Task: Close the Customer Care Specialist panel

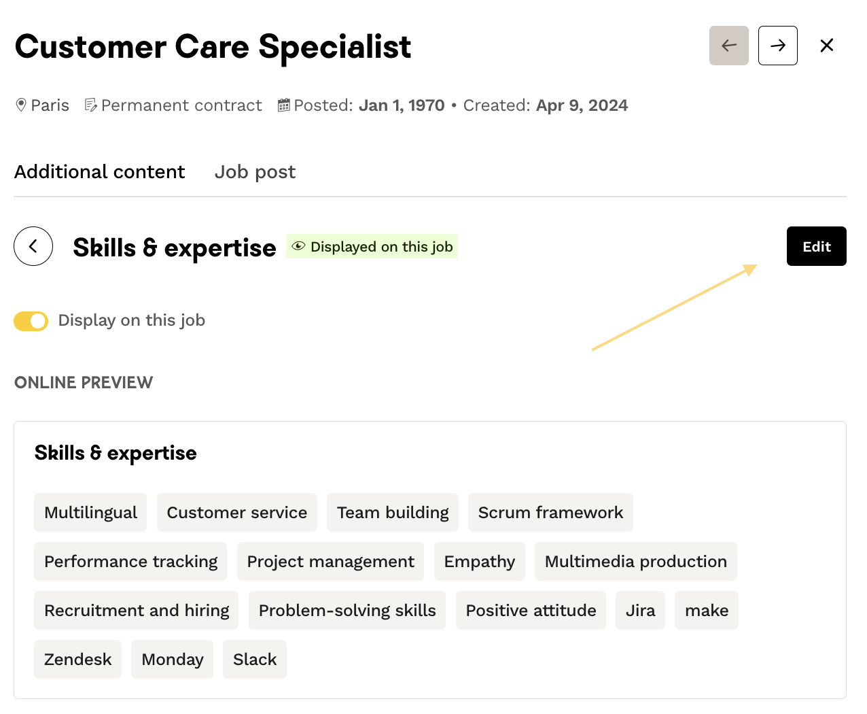Action: 826,46
